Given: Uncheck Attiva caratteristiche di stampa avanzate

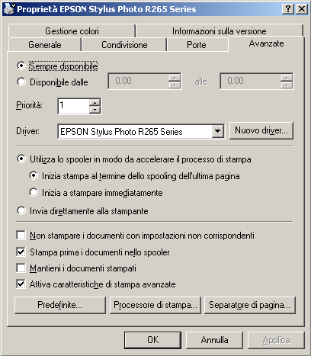Looking at the screenshot, I should [x=21, y=284].
